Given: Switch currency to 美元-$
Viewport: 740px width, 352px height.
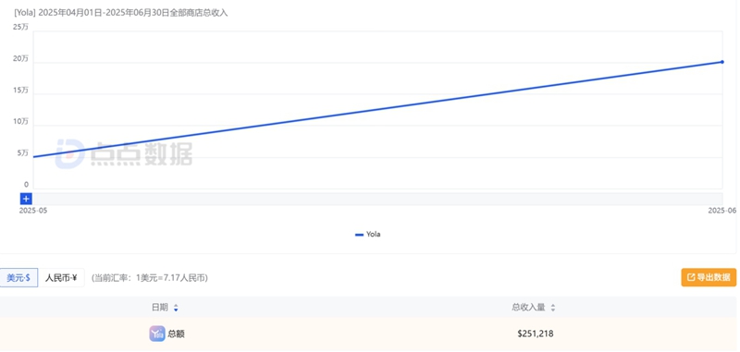Looking at the screenshot, I should click(x=18, y=278).
